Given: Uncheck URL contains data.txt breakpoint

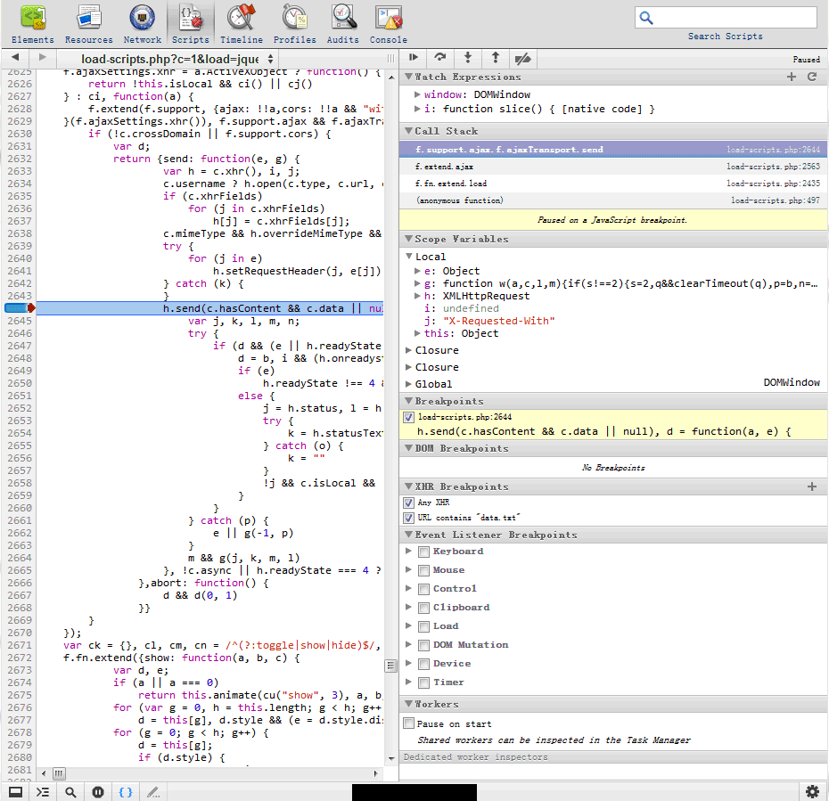Looking at the screenshot, I should pos(408,518).
